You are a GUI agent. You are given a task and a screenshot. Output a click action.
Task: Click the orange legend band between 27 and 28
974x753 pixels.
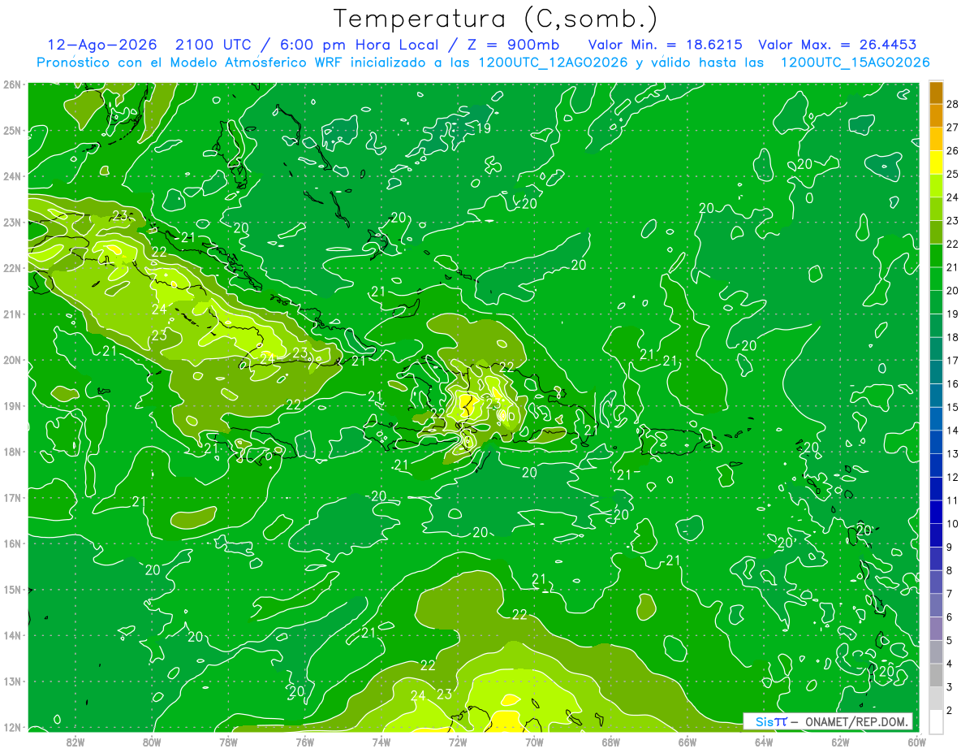click(x=936, y=115)
